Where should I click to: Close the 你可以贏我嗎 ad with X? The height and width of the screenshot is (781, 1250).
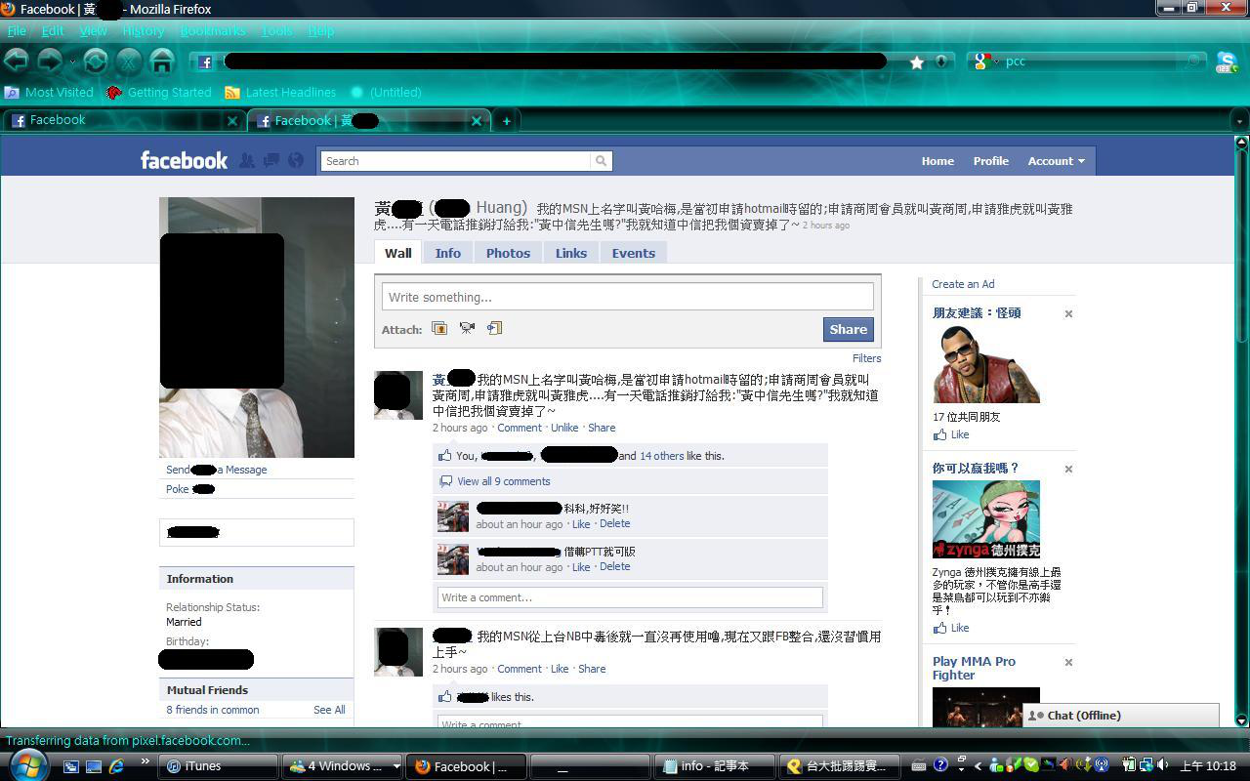(1068, 469)
